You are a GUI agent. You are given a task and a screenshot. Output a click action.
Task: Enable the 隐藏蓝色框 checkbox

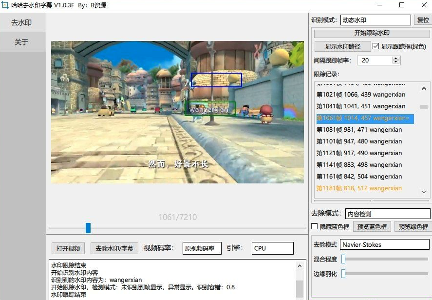(x=315, y=226)
